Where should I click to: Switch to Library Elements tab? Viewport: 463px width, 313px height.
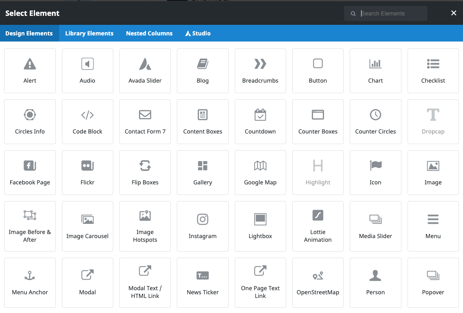click(x=89, y=33)
